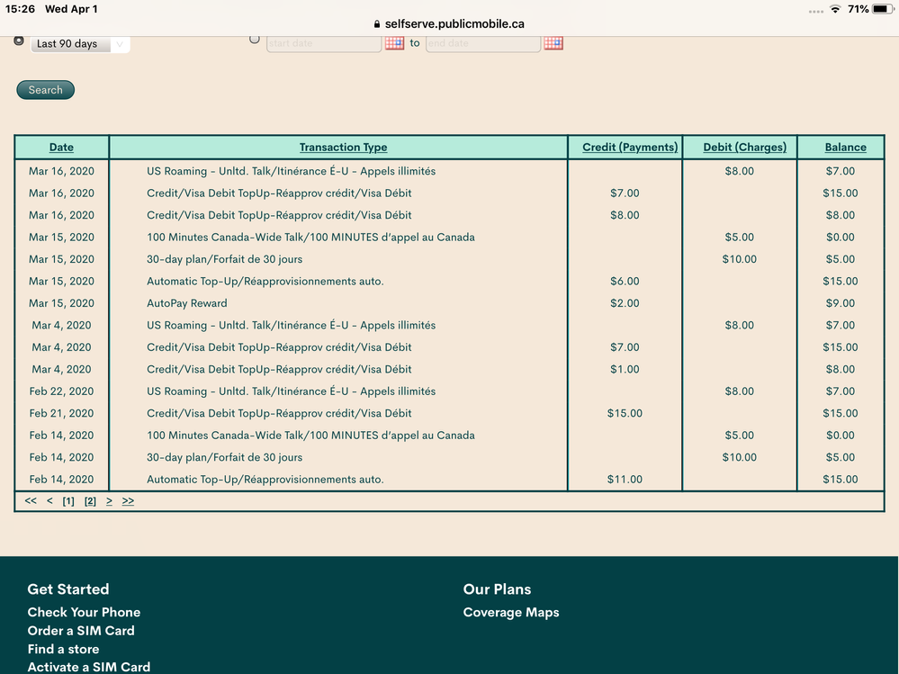Click in the start date field

[323, 43]
